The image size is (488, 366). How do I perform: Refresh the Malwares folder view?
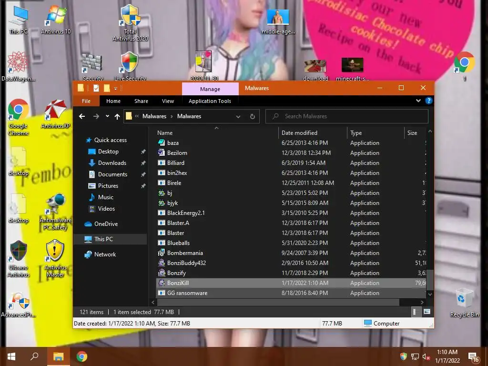click(x=253, y=116)
